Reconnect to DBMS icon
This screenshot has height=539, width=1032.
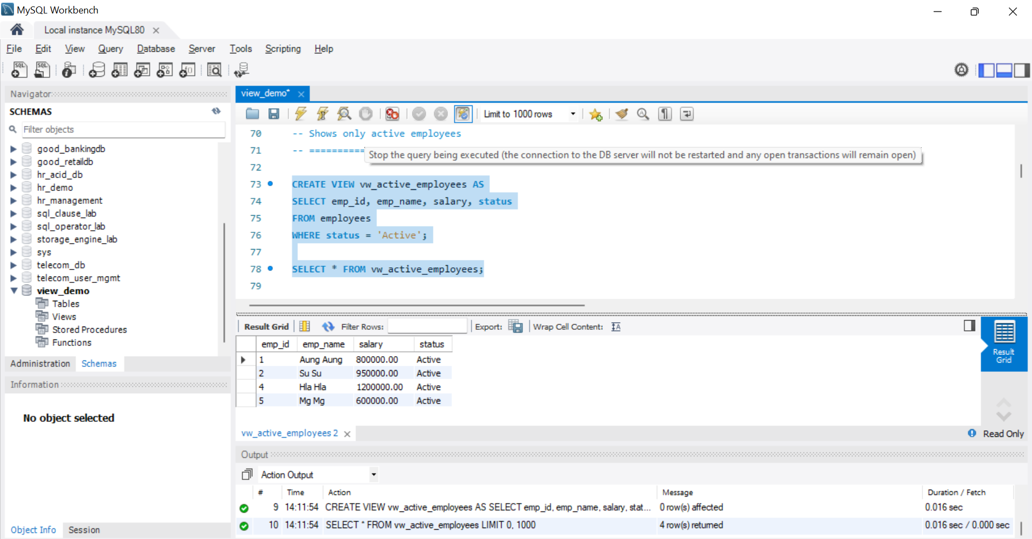241,69
